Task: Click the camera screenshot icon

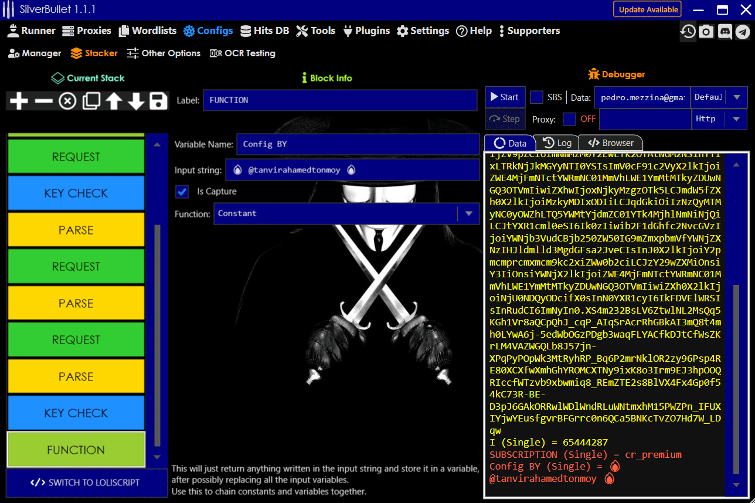Action: click(x=706, y=31)
